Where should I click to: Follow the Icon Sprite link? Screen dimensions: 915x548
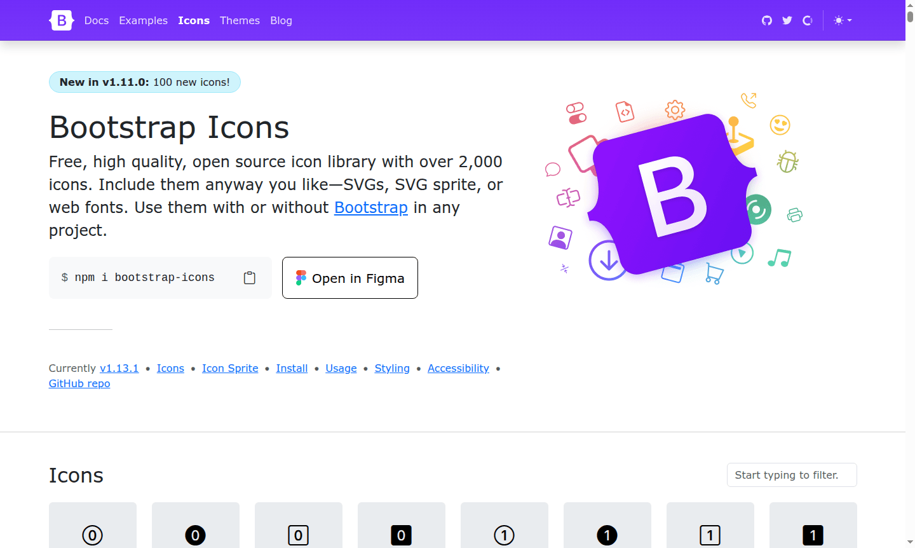click(230, 368)
